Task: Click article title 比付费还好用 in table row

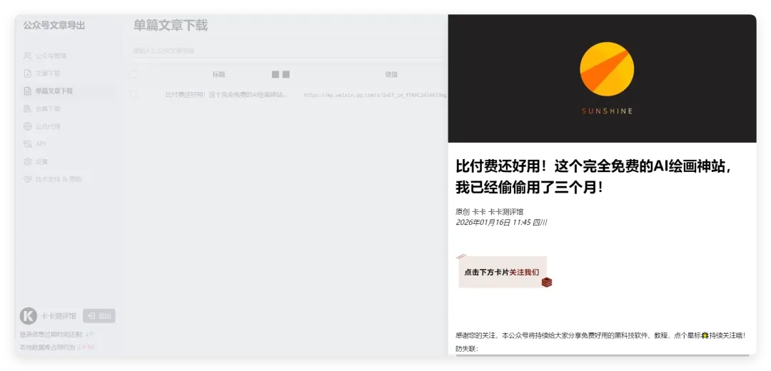Action: click(227, 95)
